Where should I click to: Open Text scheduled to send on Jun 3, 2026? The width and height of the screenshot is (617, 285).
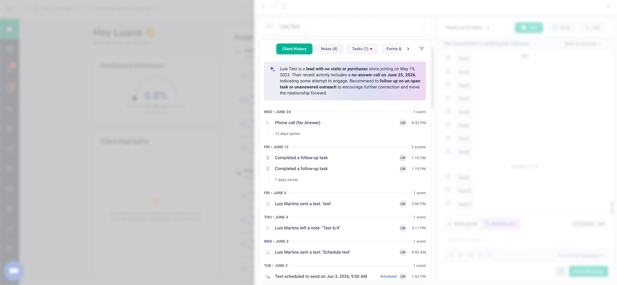[x=321, y=276]
